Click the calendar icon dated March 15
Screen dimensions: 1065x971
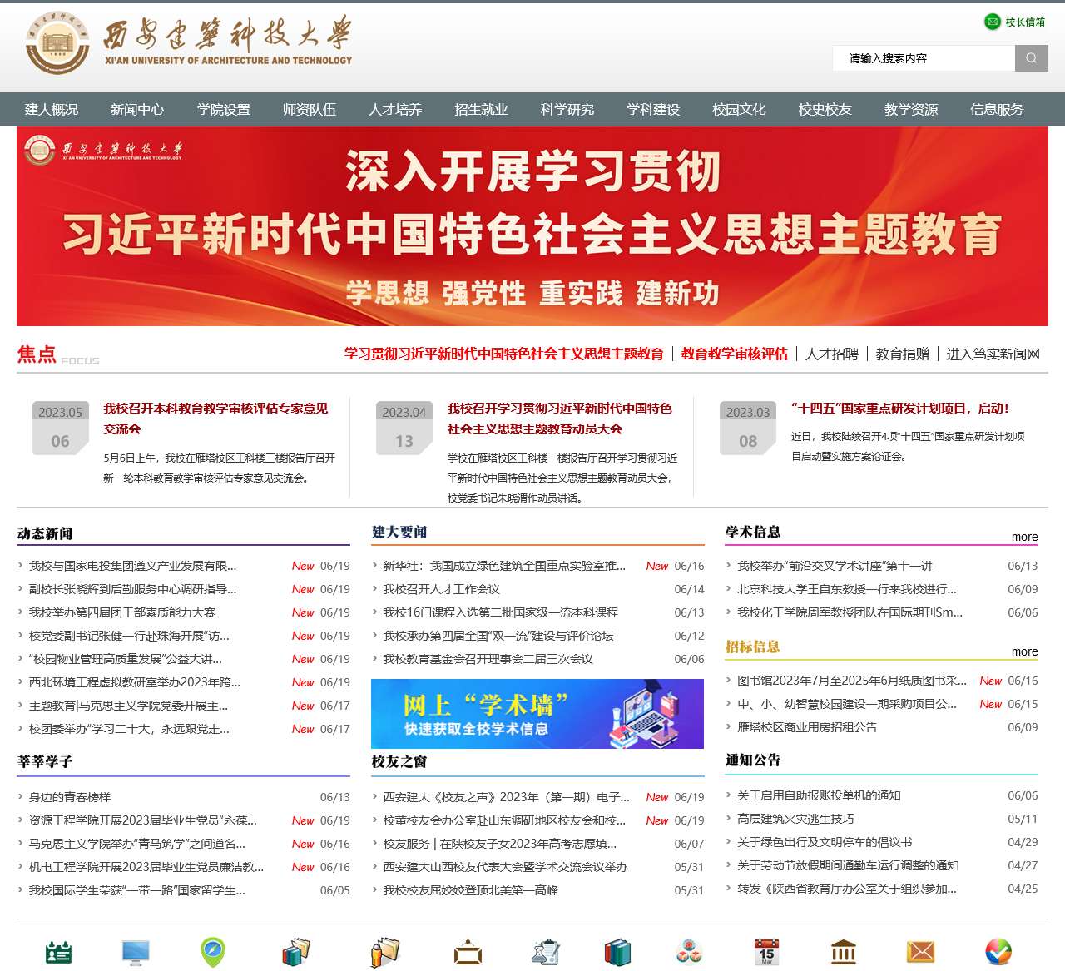[x=767, y=951]
